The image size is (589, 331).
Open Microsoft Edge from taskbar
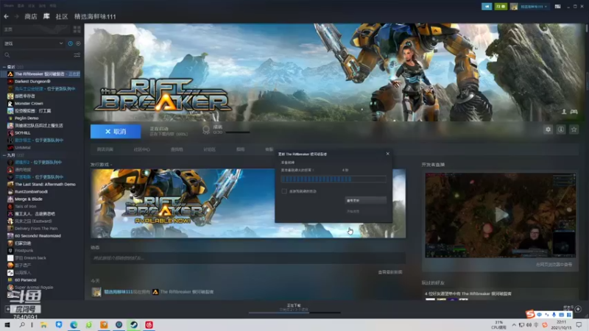pyautogui.click(x=74, y=324)
